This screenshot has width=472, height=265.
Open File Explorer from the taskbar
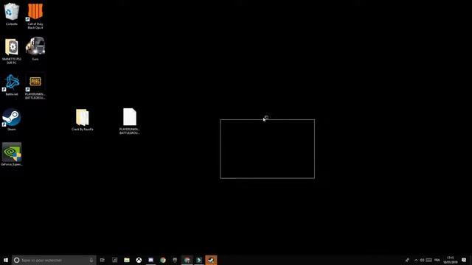(x=127, y=260)
